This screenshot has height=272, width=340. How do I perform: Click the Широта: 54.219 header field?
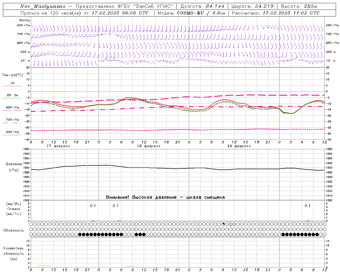(x=252, y=6)
